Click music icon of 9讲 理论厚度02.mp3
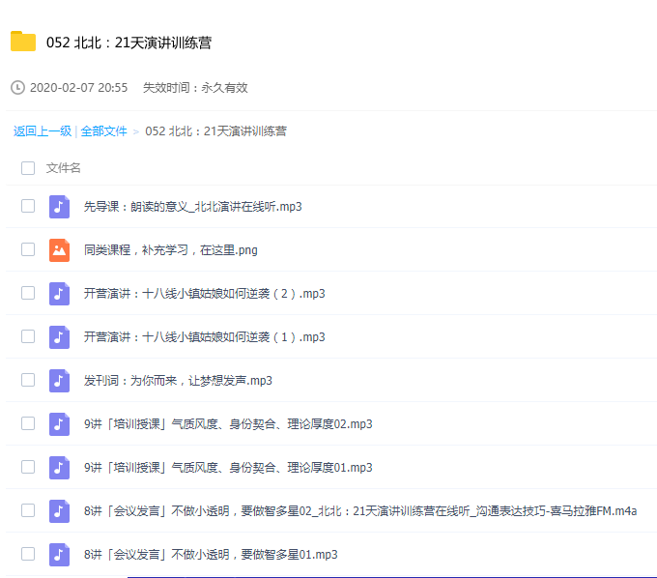 pyautogui.click(x=60, y=424)
